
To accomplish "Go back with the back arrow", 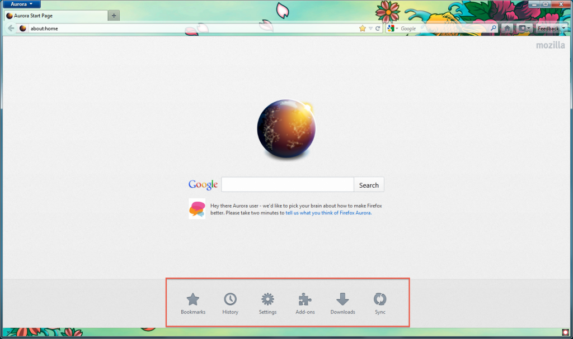I will pyautogui.click(x=11, y=28).
